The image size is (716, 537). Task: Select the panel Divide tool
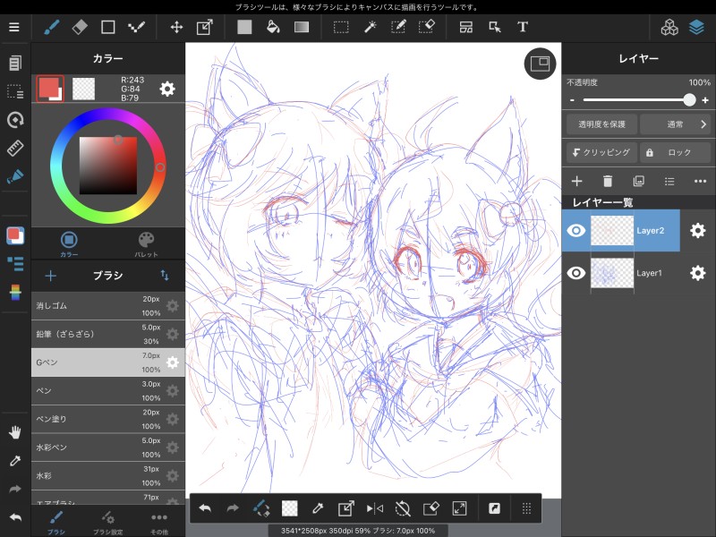[466, 27]
